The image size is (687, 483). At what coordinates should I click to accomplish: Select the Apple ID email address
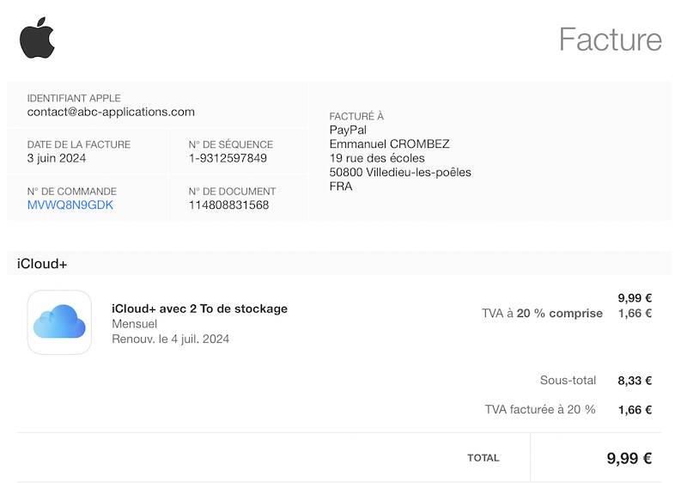[x=111, y=112]
